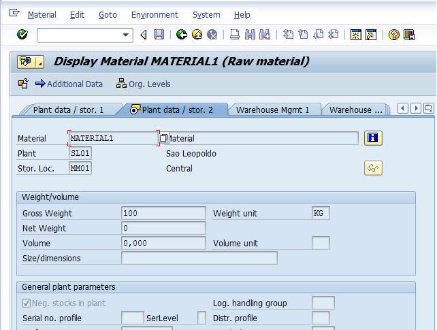Click the red Cancel icon

point(212,35)
